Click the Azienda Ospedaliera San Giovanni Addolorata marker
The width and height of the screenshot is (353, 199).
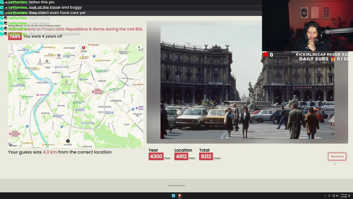(x=93, y=91)
